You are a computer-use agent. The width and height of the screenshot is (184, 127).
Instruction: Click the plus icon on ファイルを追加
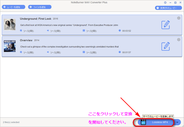click(x=31, y=7)
